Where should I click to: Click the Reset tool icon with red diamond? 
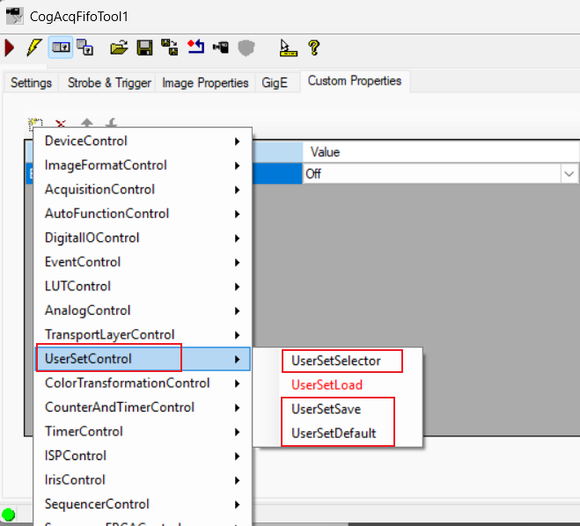pos(195,47)
